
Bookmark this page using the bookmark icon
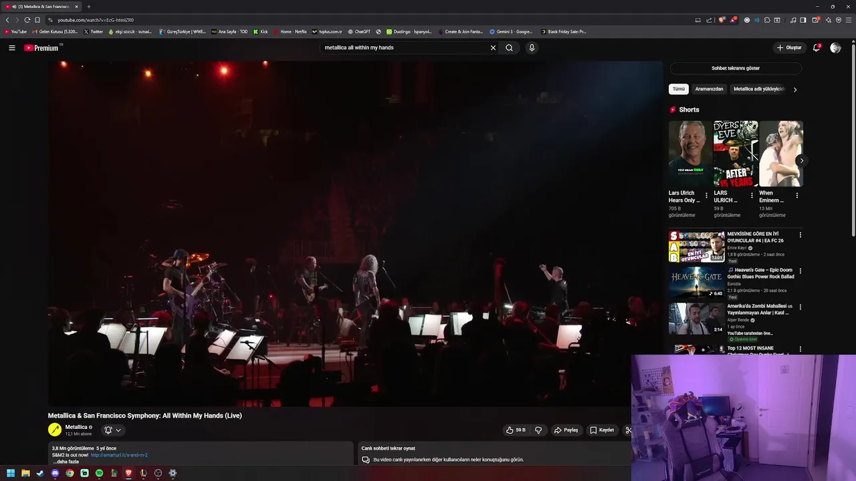[x=37, y=20]
